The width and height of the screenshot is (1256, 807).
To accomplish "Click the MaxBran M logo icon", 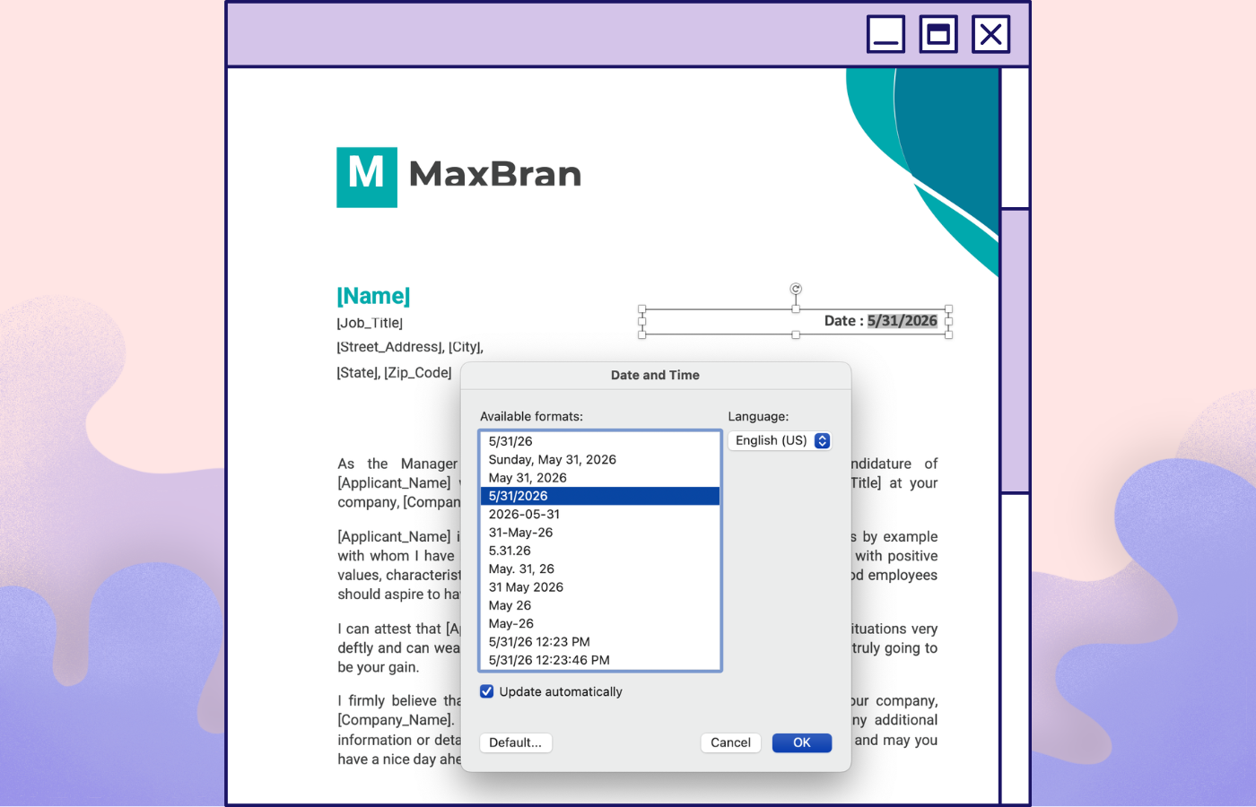I will click(367, 178).
